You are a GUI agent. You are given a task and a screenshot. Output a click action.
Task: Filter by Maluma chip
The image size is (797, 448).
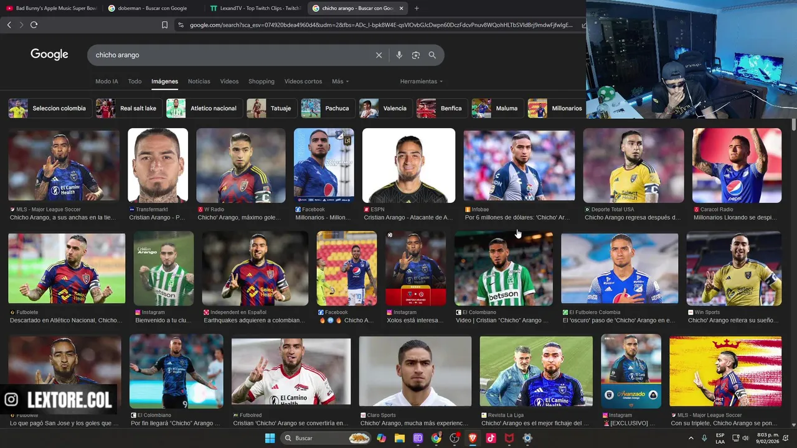pyautogui.click(x=498, y=108)
